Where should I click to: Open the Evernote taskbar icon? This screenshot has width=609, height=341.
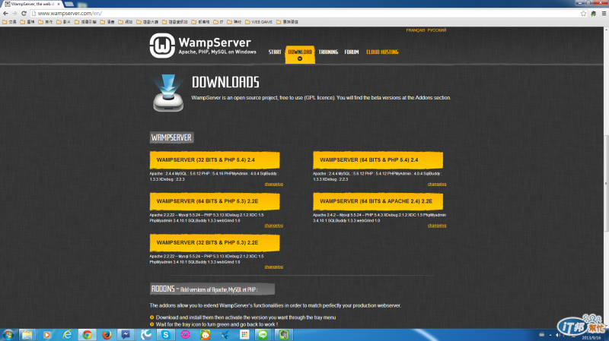point(283,335)
